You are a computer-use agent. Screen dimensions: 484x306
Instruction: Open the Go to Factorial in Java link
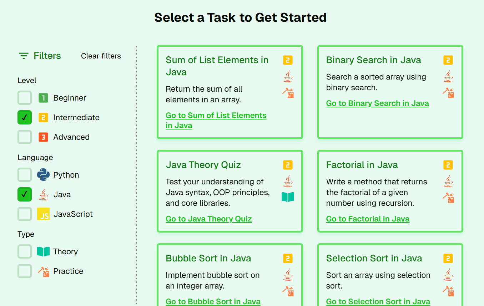pos(368,219)
